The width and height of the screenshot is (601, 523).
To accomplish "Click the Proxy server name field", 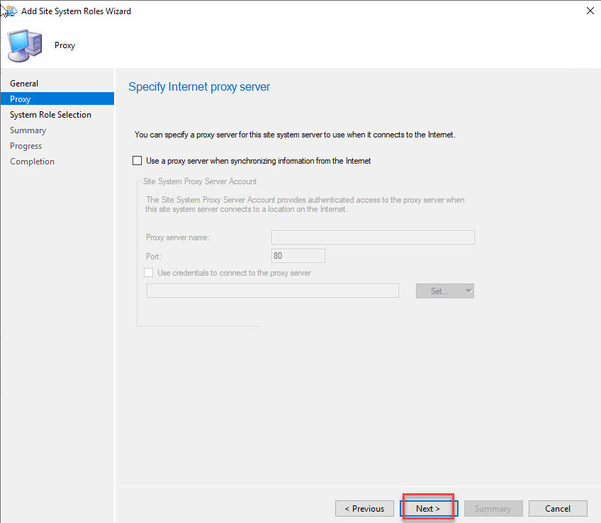I will 373,237.
